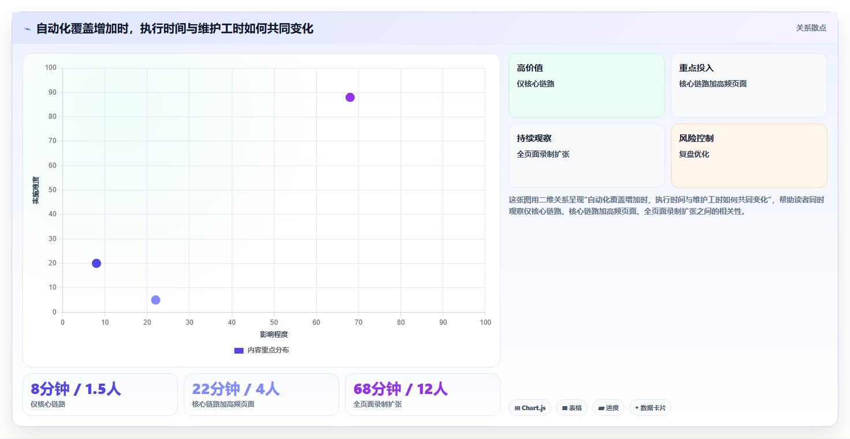Click 核心链路加高频页面 text in 重点投入 card
Image resolution: width=850 pixels, height=439 pixels.
coord(713,84)
